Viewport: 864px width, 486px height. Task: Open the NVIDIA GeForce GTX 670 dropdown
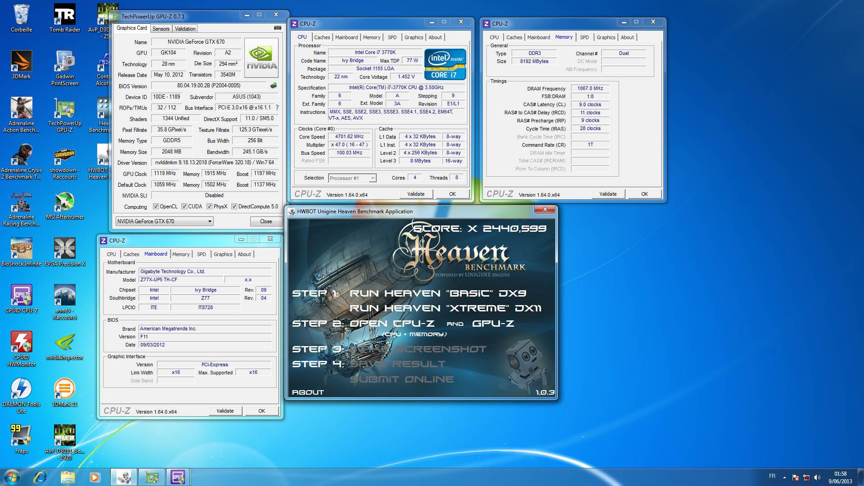tap(164, 221)
